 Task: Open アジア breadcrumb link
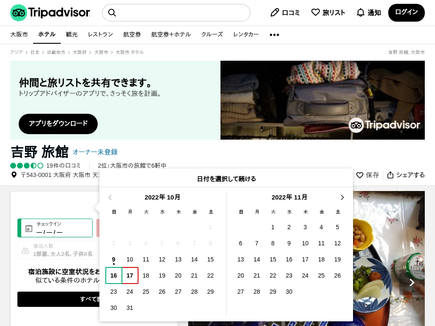tap(17, 52)
